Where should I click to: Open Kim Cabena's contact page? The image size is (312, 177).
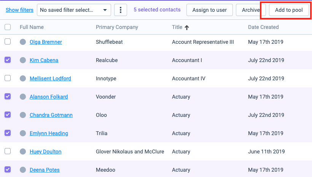tap(44, 60)
